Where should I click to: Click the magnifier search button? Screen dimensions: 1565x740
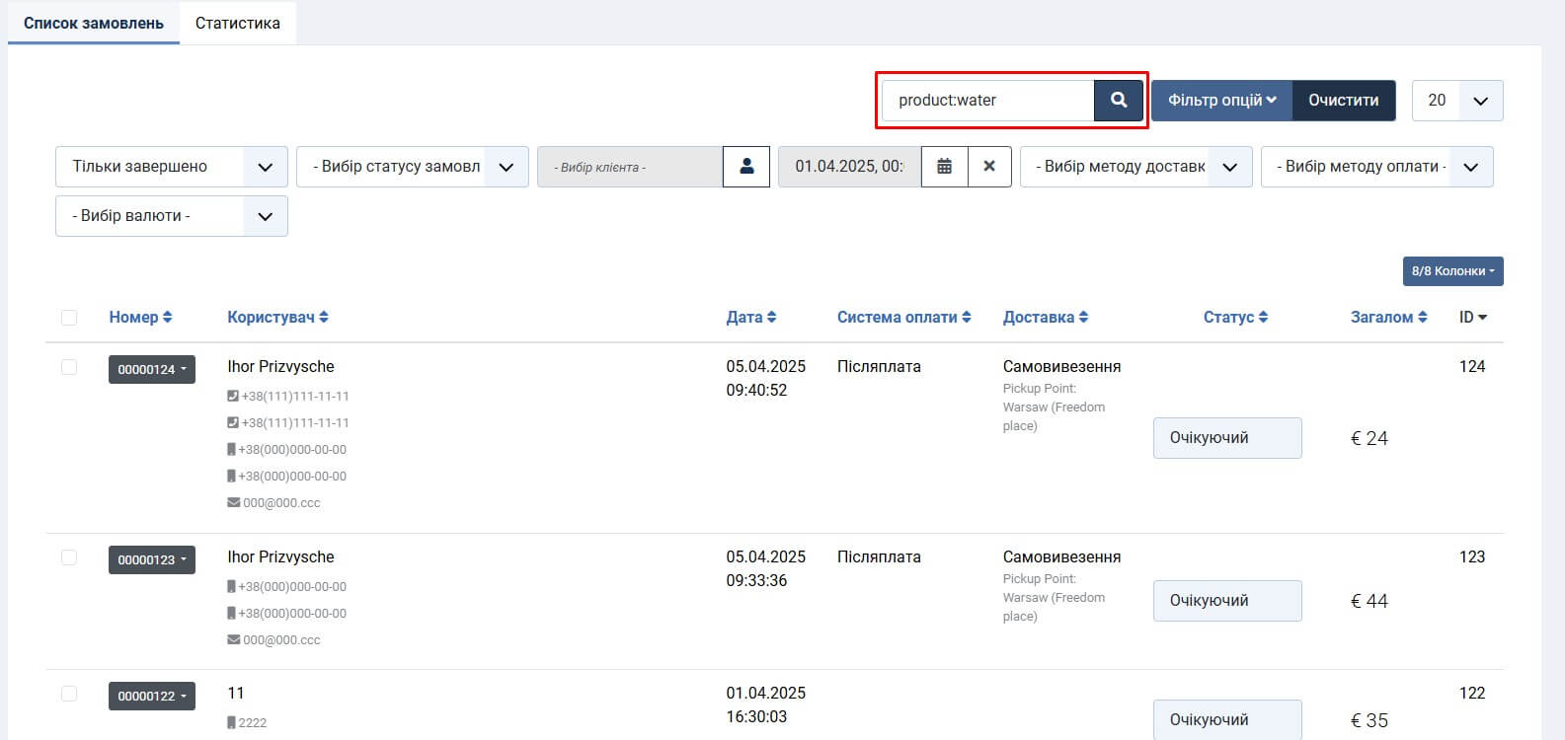(1118, 101)
